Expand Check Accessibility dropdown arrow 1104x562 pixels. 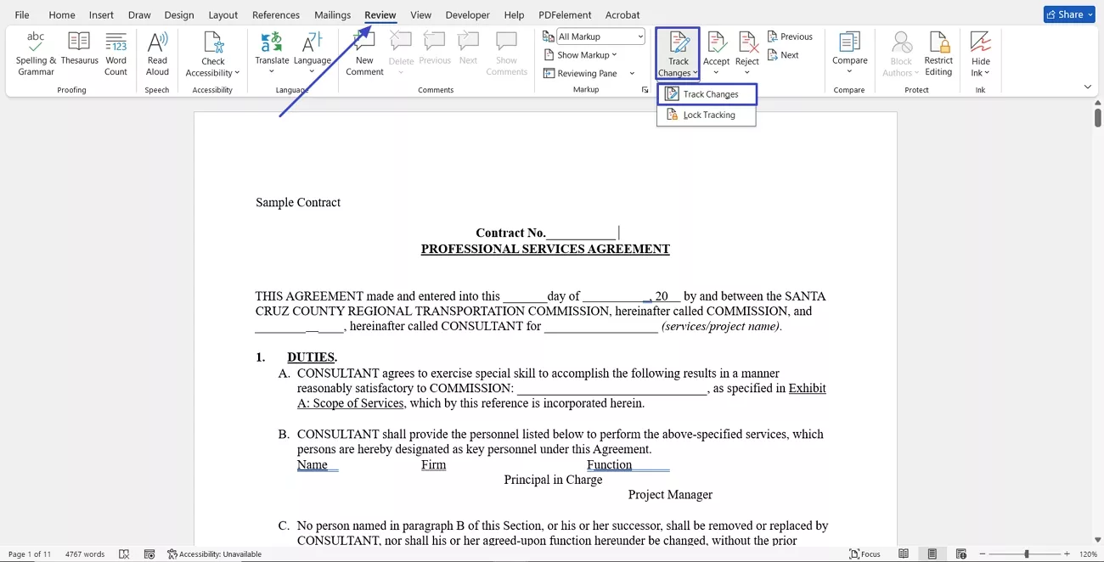click(237, 73)
